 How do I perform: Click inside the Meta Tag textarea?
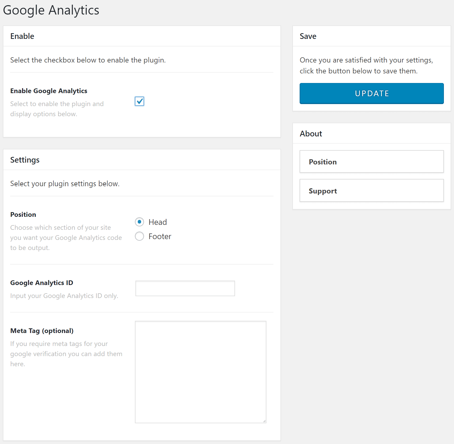coord(200,371)
